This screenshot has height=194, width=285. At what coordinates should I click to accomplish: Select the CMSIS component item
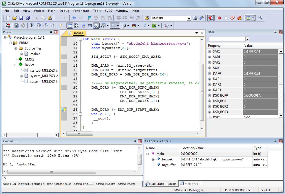coord(30,59)
